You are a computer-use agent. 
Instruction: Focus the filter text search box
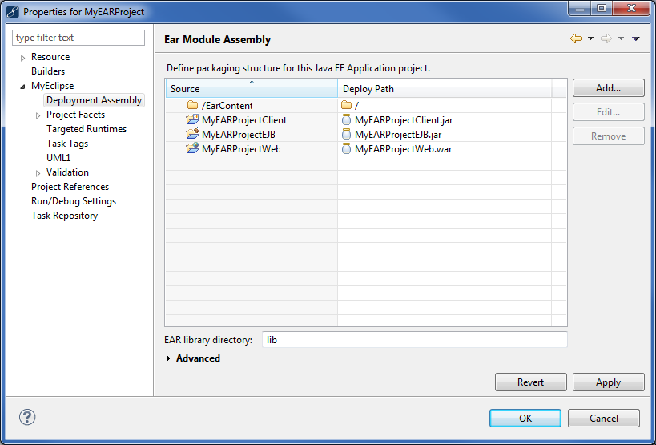pos(79,38)
